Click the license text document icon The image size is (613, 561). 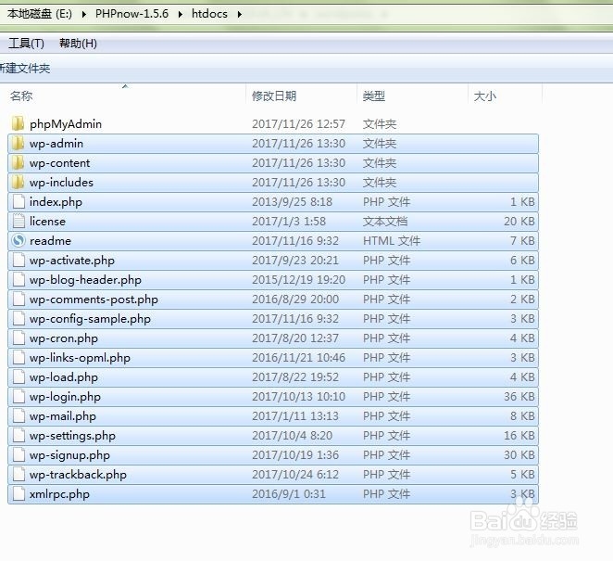coord(19,222)
